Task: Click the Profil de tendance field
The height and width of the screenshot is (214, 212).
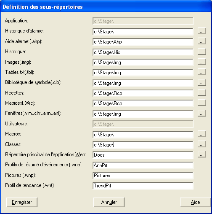Action: [143, 186]
